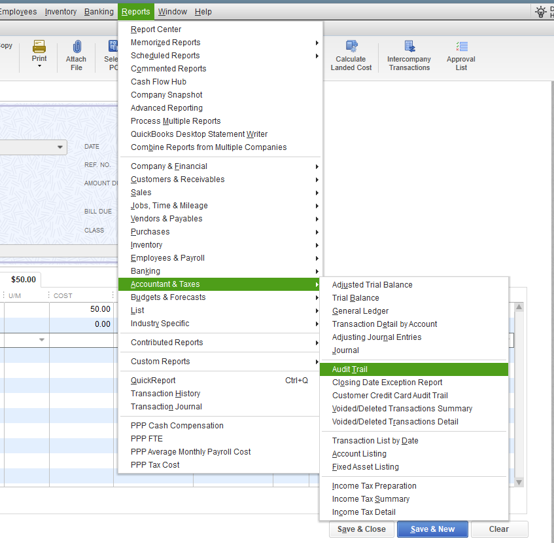Click the items table scrollbar up arrow

519,307
